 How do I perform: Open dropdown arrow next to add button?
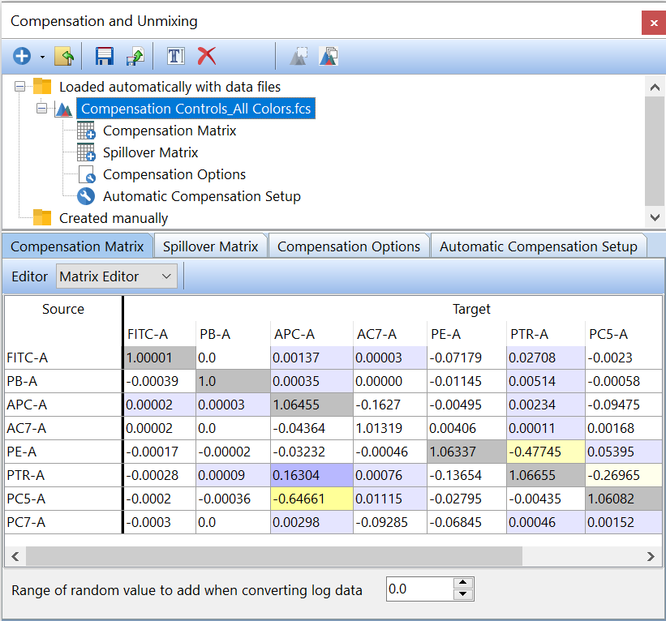click(41, 57)
